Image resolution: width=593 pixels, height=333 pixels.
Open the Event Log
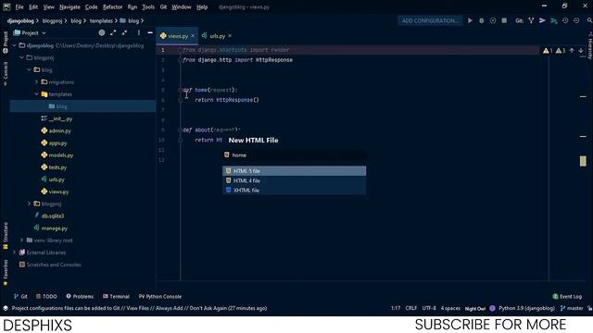pos(567,296)
